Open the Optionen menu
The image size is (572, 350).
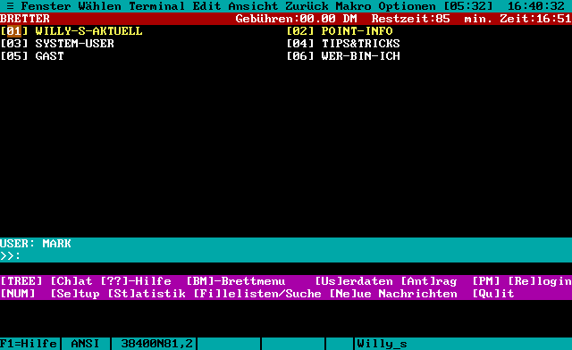coord(407,6)
